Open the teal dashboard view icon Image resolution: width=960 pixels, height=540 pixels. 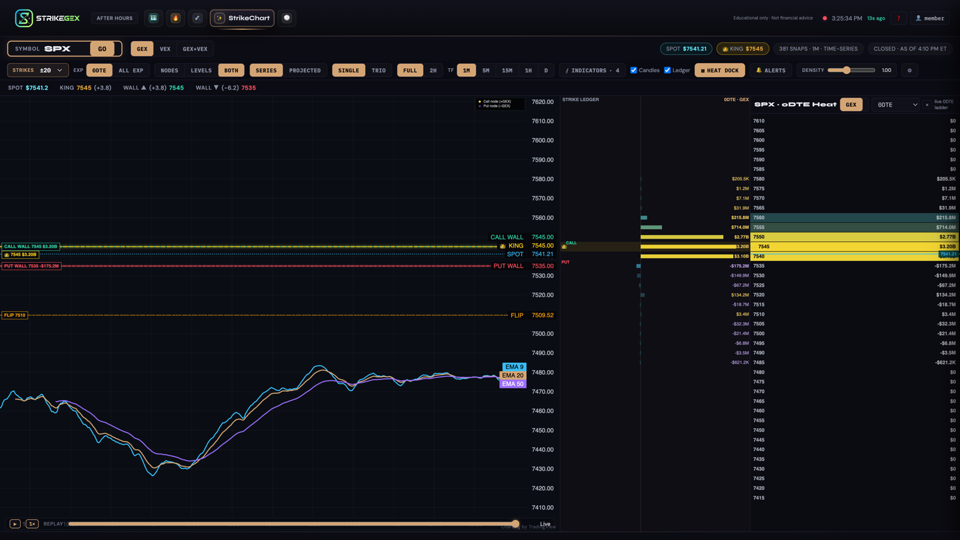click(x=153, y=18)
